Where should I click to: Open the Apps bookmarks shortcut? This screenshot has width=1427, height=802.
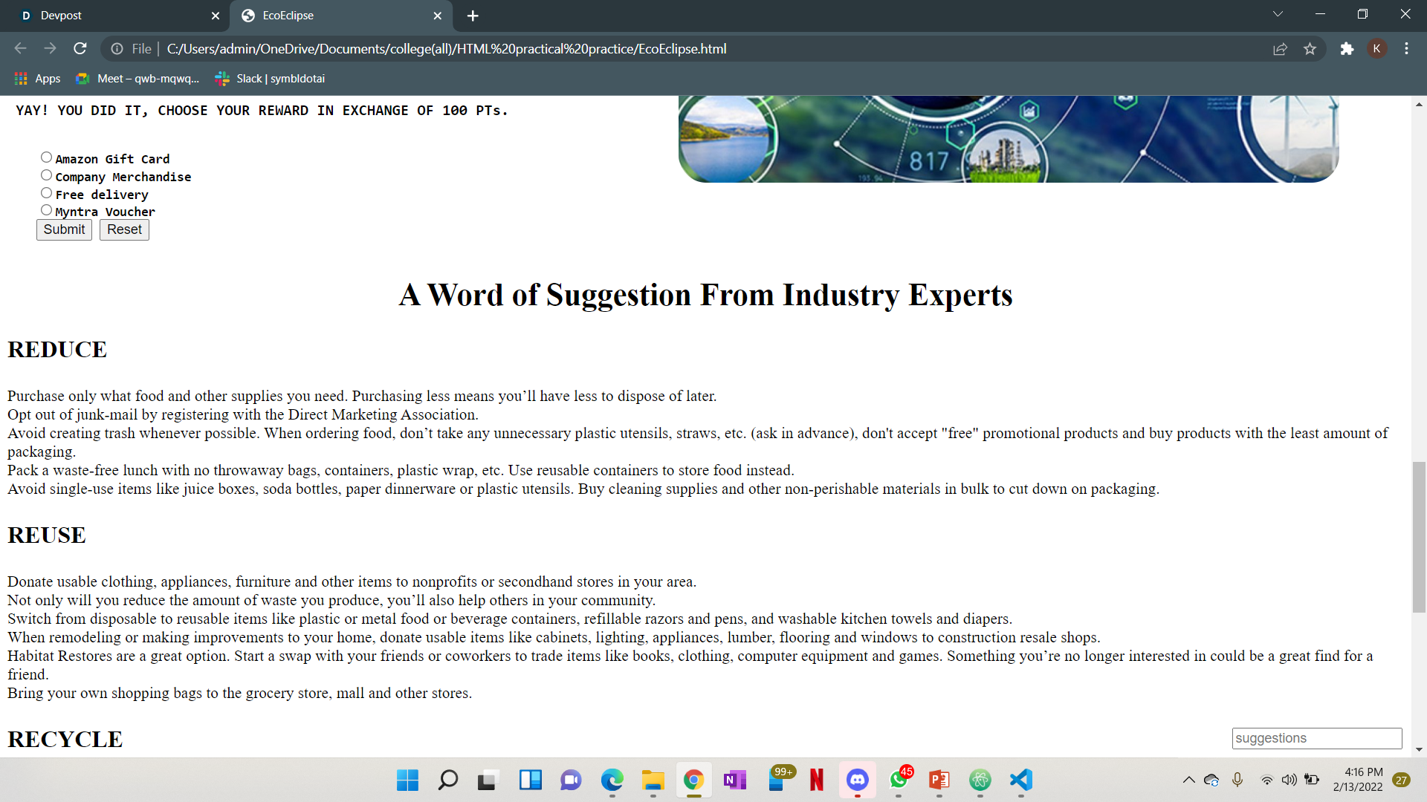tap(38, 79)
